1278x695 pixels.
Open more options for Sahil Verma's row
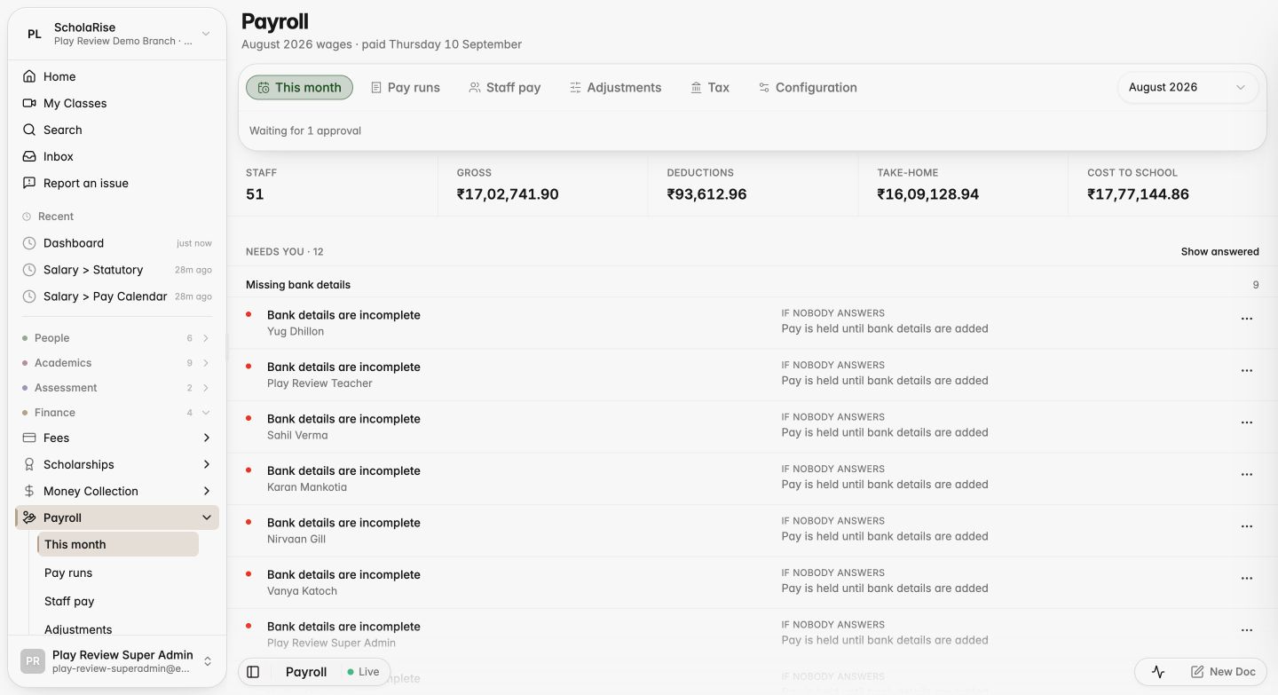[1247, 423]
